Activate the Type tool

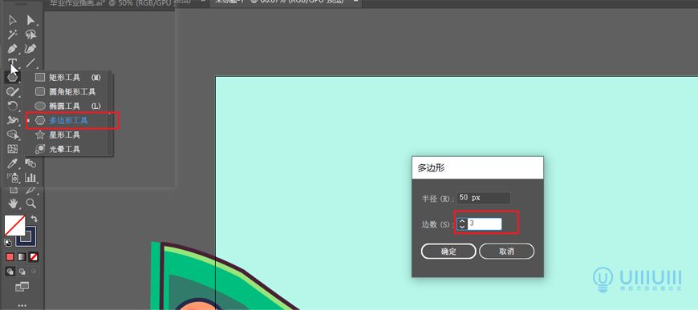click(x=13, y=62)
